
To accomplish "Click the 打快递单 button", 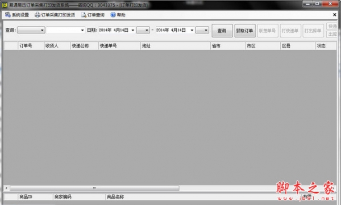I will pyautogui.click(x=290, y=31).
